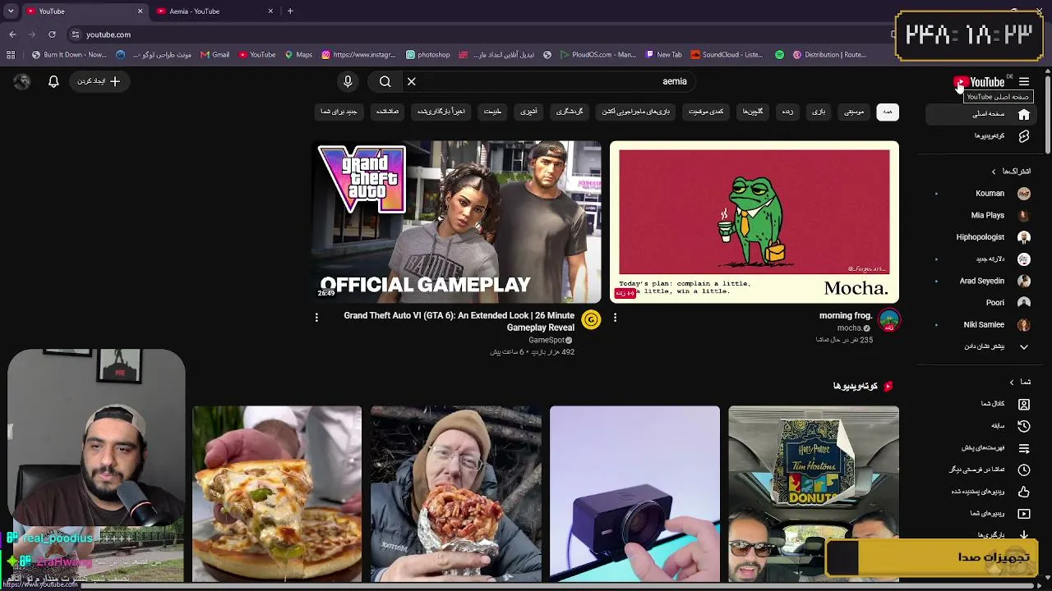Open the pizza slice Short thumbnail
This screenshot has width=1052, height=591.
pyautogui.click(x=277, y=494)
